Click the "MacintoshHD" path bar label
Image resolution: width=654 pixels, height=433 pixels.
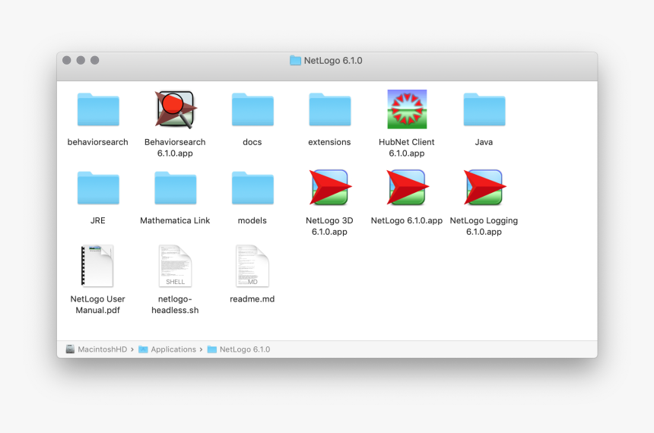[x=102, y=349]
